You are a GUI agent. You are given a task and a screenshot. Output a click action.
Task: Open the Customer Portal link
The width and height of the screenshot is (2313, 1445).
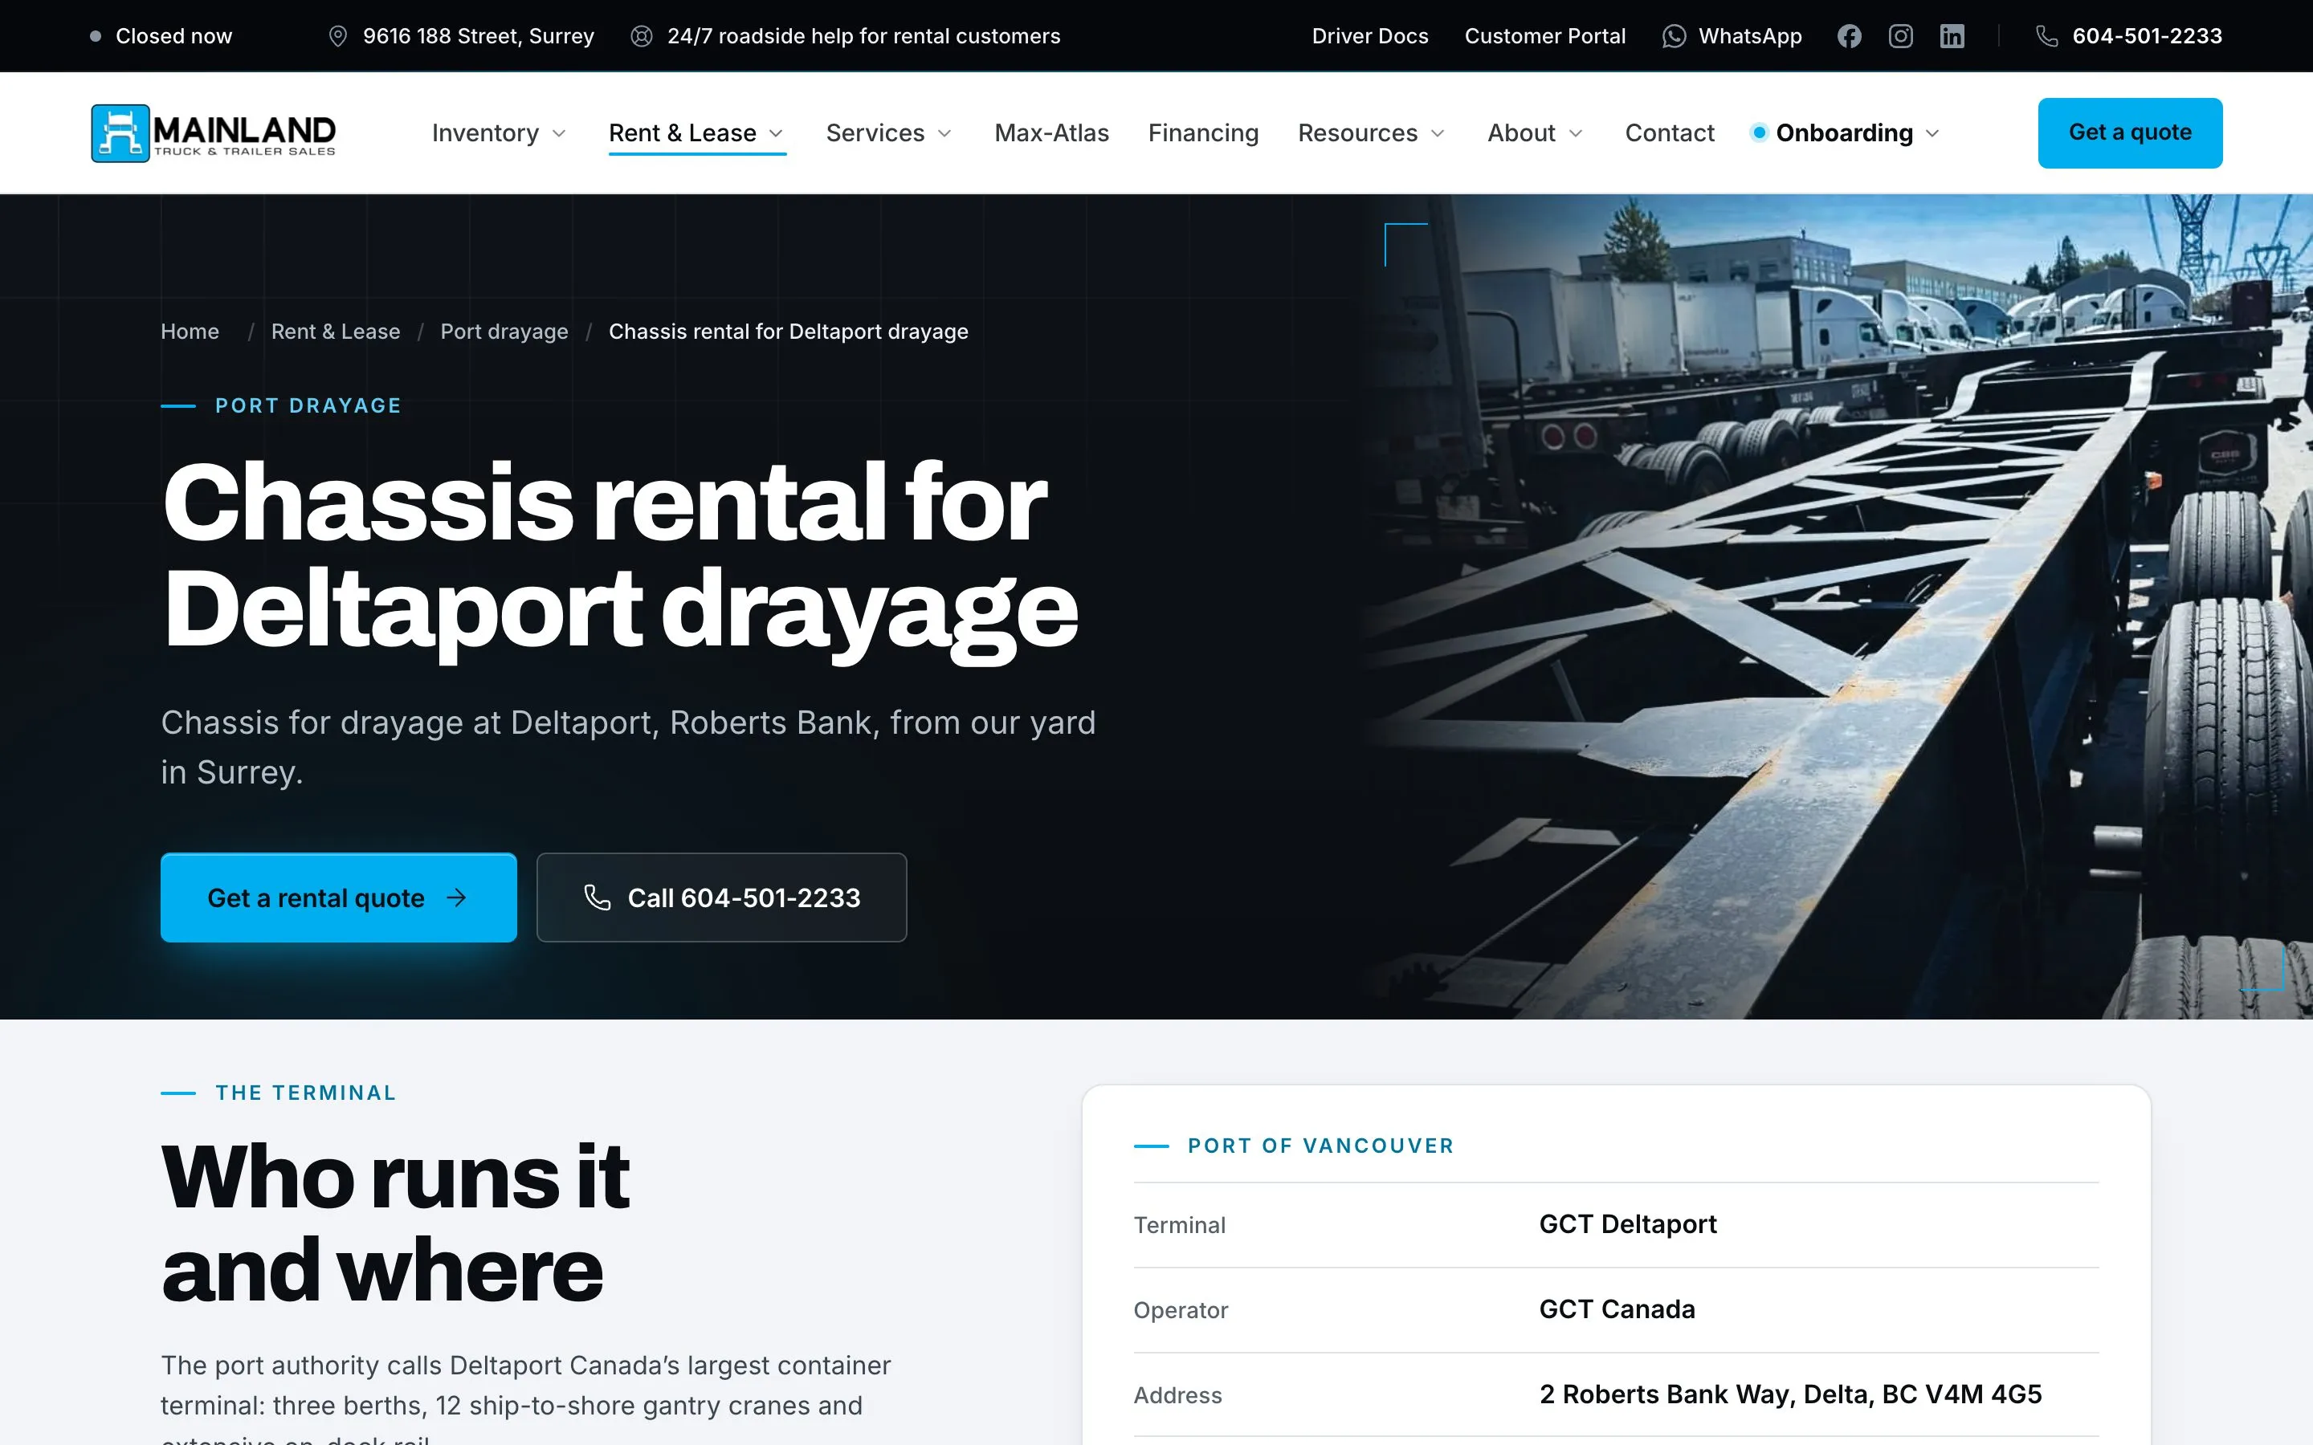(1544, 36)
